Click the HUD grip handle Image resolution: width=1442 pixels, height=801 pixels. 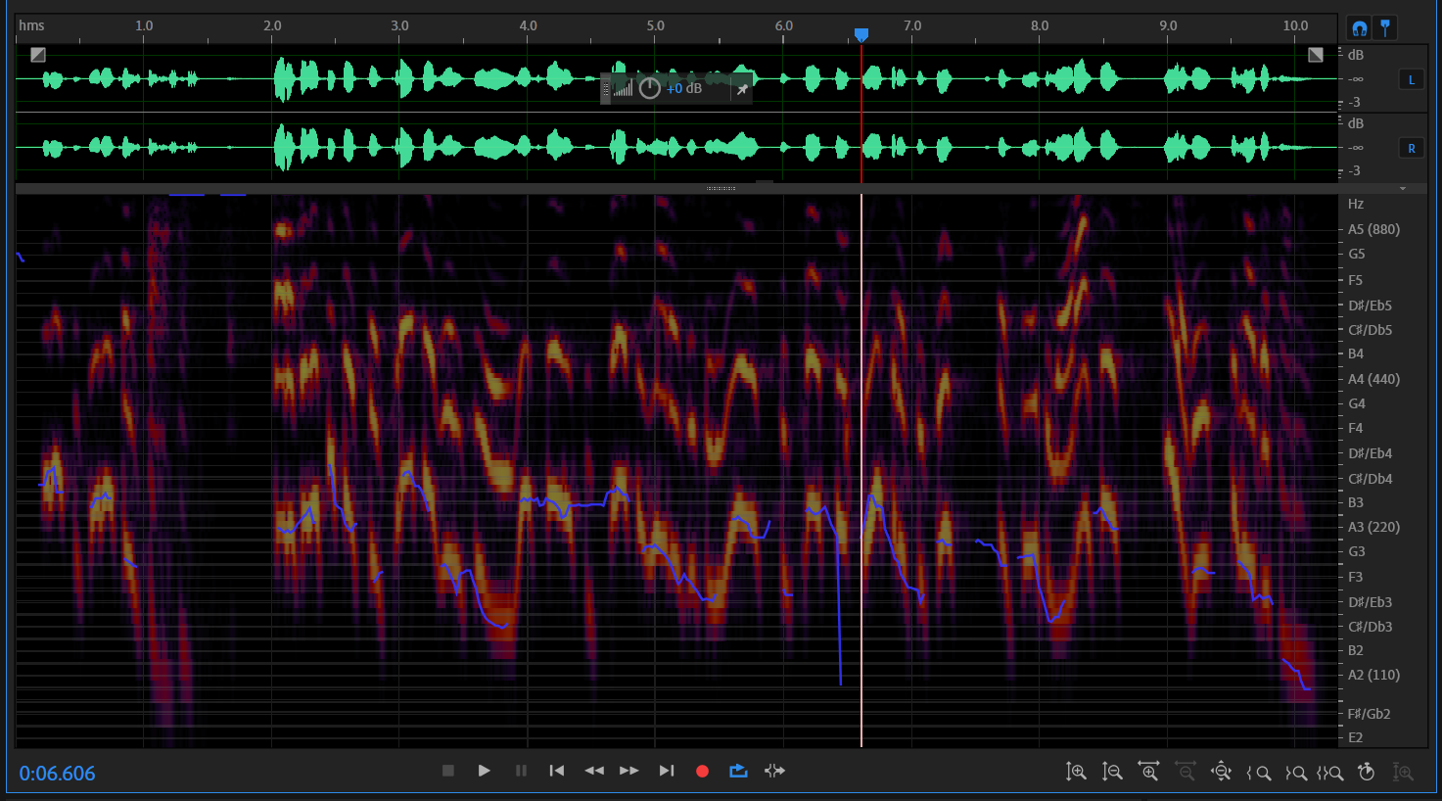[x=606, y=89]
